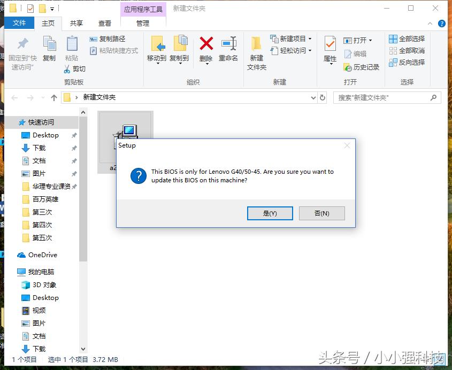The height and width of the screenshot is (370, 452).
Task: Open the Easy access (轻松访问) dropdown
Action: pos(290,51)
